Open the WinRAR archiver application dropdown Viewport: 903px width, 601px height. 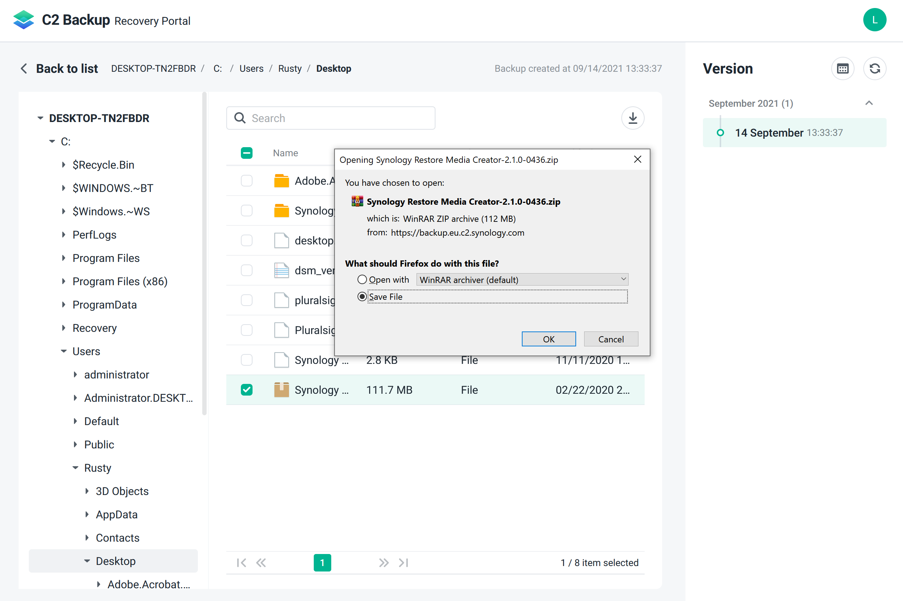pyautogui.click(x=522, y=279)
